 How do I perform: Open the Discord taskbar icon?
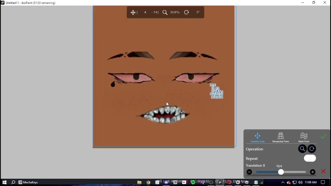point(166,182)
